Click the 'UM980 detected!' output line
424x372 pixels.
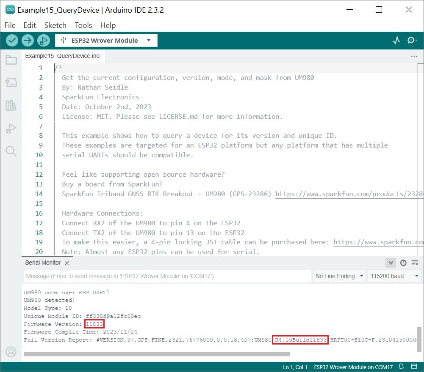49,300
